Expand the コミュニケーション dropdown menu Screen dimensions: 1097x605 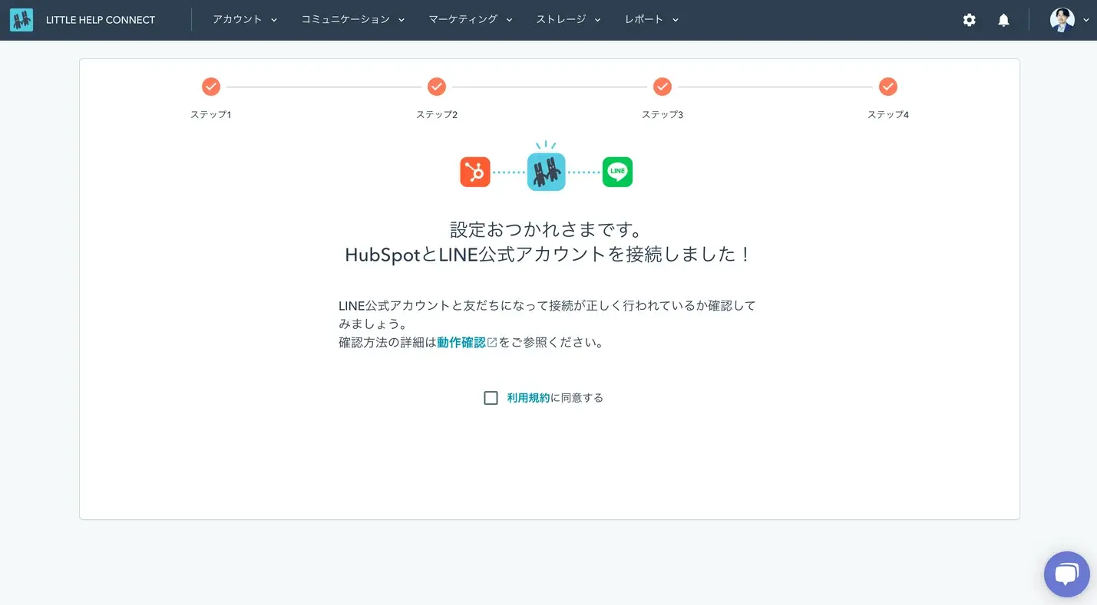352,20
